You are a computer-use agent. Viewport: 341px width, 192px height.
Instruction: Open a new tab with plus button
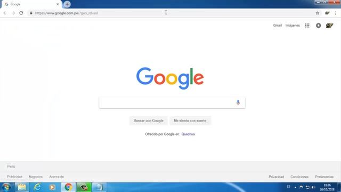click(x=67, y=4)
